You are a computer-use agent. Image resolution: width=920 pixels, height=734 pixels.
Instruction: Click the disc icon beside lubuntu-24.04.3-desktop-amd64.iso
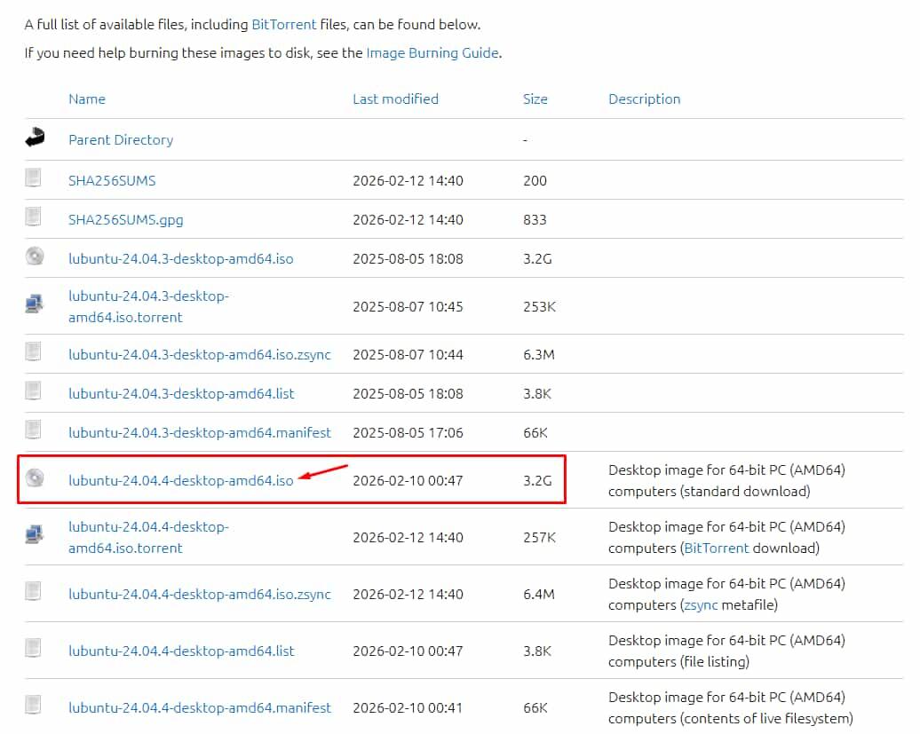click(x=35, y=258)
